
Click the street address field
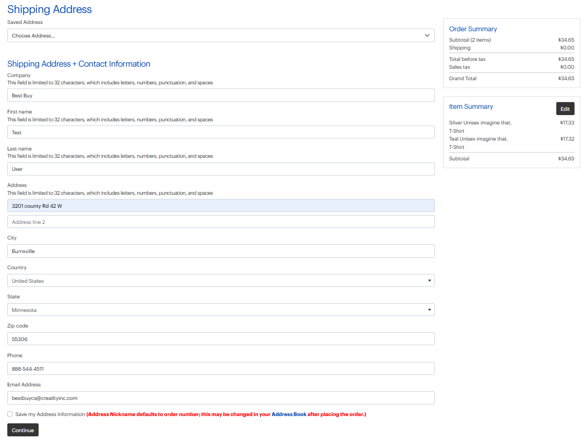221,206
